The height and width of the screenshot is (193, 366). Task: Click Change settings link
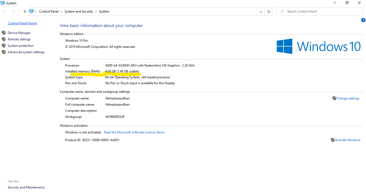pos(348,98)
